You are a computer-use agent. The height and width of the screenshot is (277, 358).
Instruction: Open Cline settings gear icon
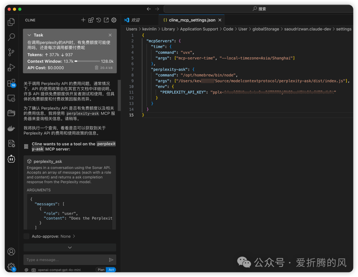114,20
